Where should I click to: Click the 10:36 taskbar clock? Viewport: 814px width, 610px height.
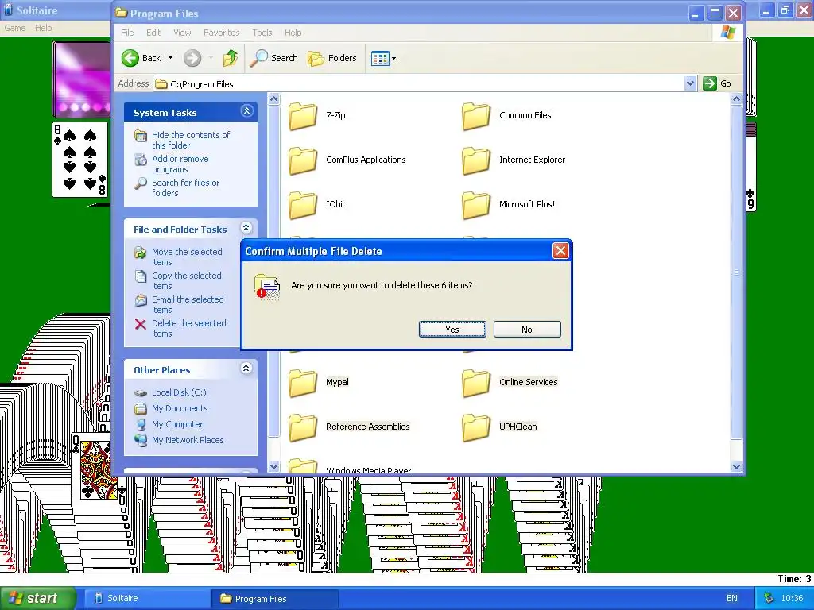coord(793,598)
